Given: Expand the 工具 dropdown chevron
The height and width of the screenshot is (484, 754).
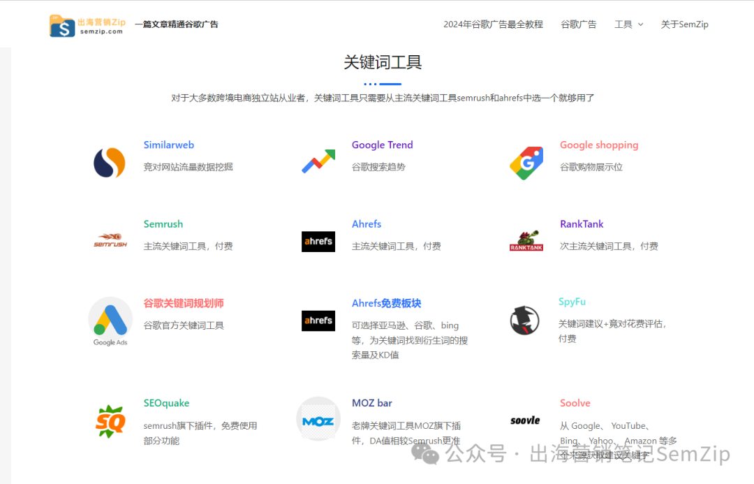Looking at the screenshot, I should coord(640,24).
